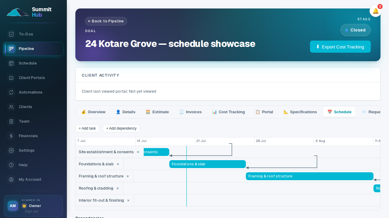The image size is (389, 218).
Task: Click the 28 Jul date header
Action: [x=261, y=141]
